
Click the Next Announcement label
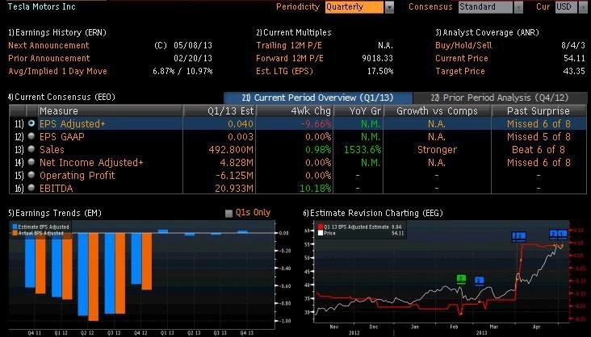pyautogui.click(x=48, y=46)
